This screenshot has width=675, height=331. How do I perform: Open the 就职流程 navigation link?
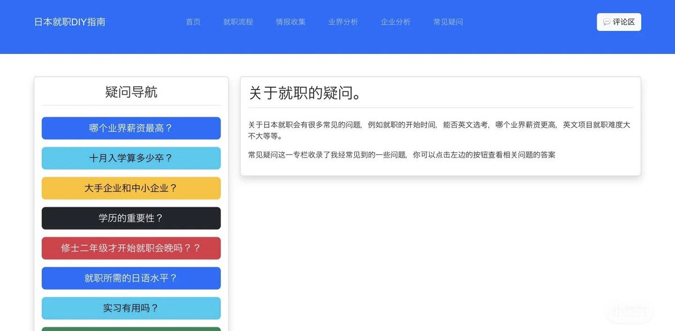[238, 22]
